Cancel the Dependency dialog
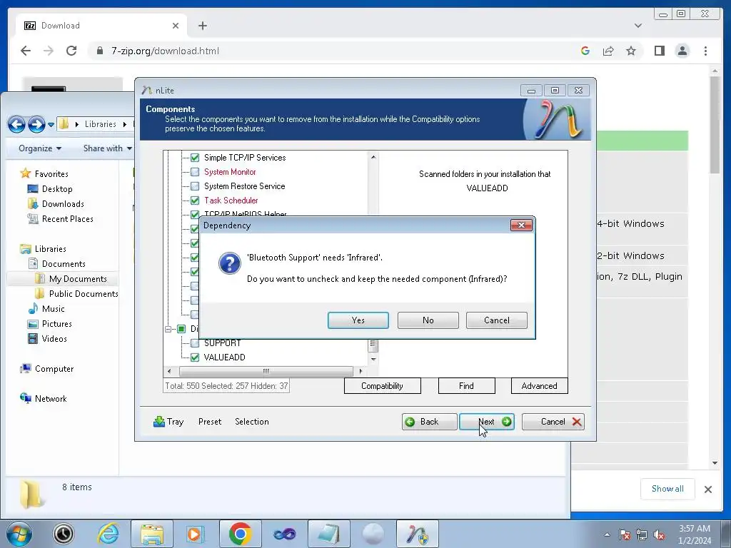731x548 pixels. (497, 320)
